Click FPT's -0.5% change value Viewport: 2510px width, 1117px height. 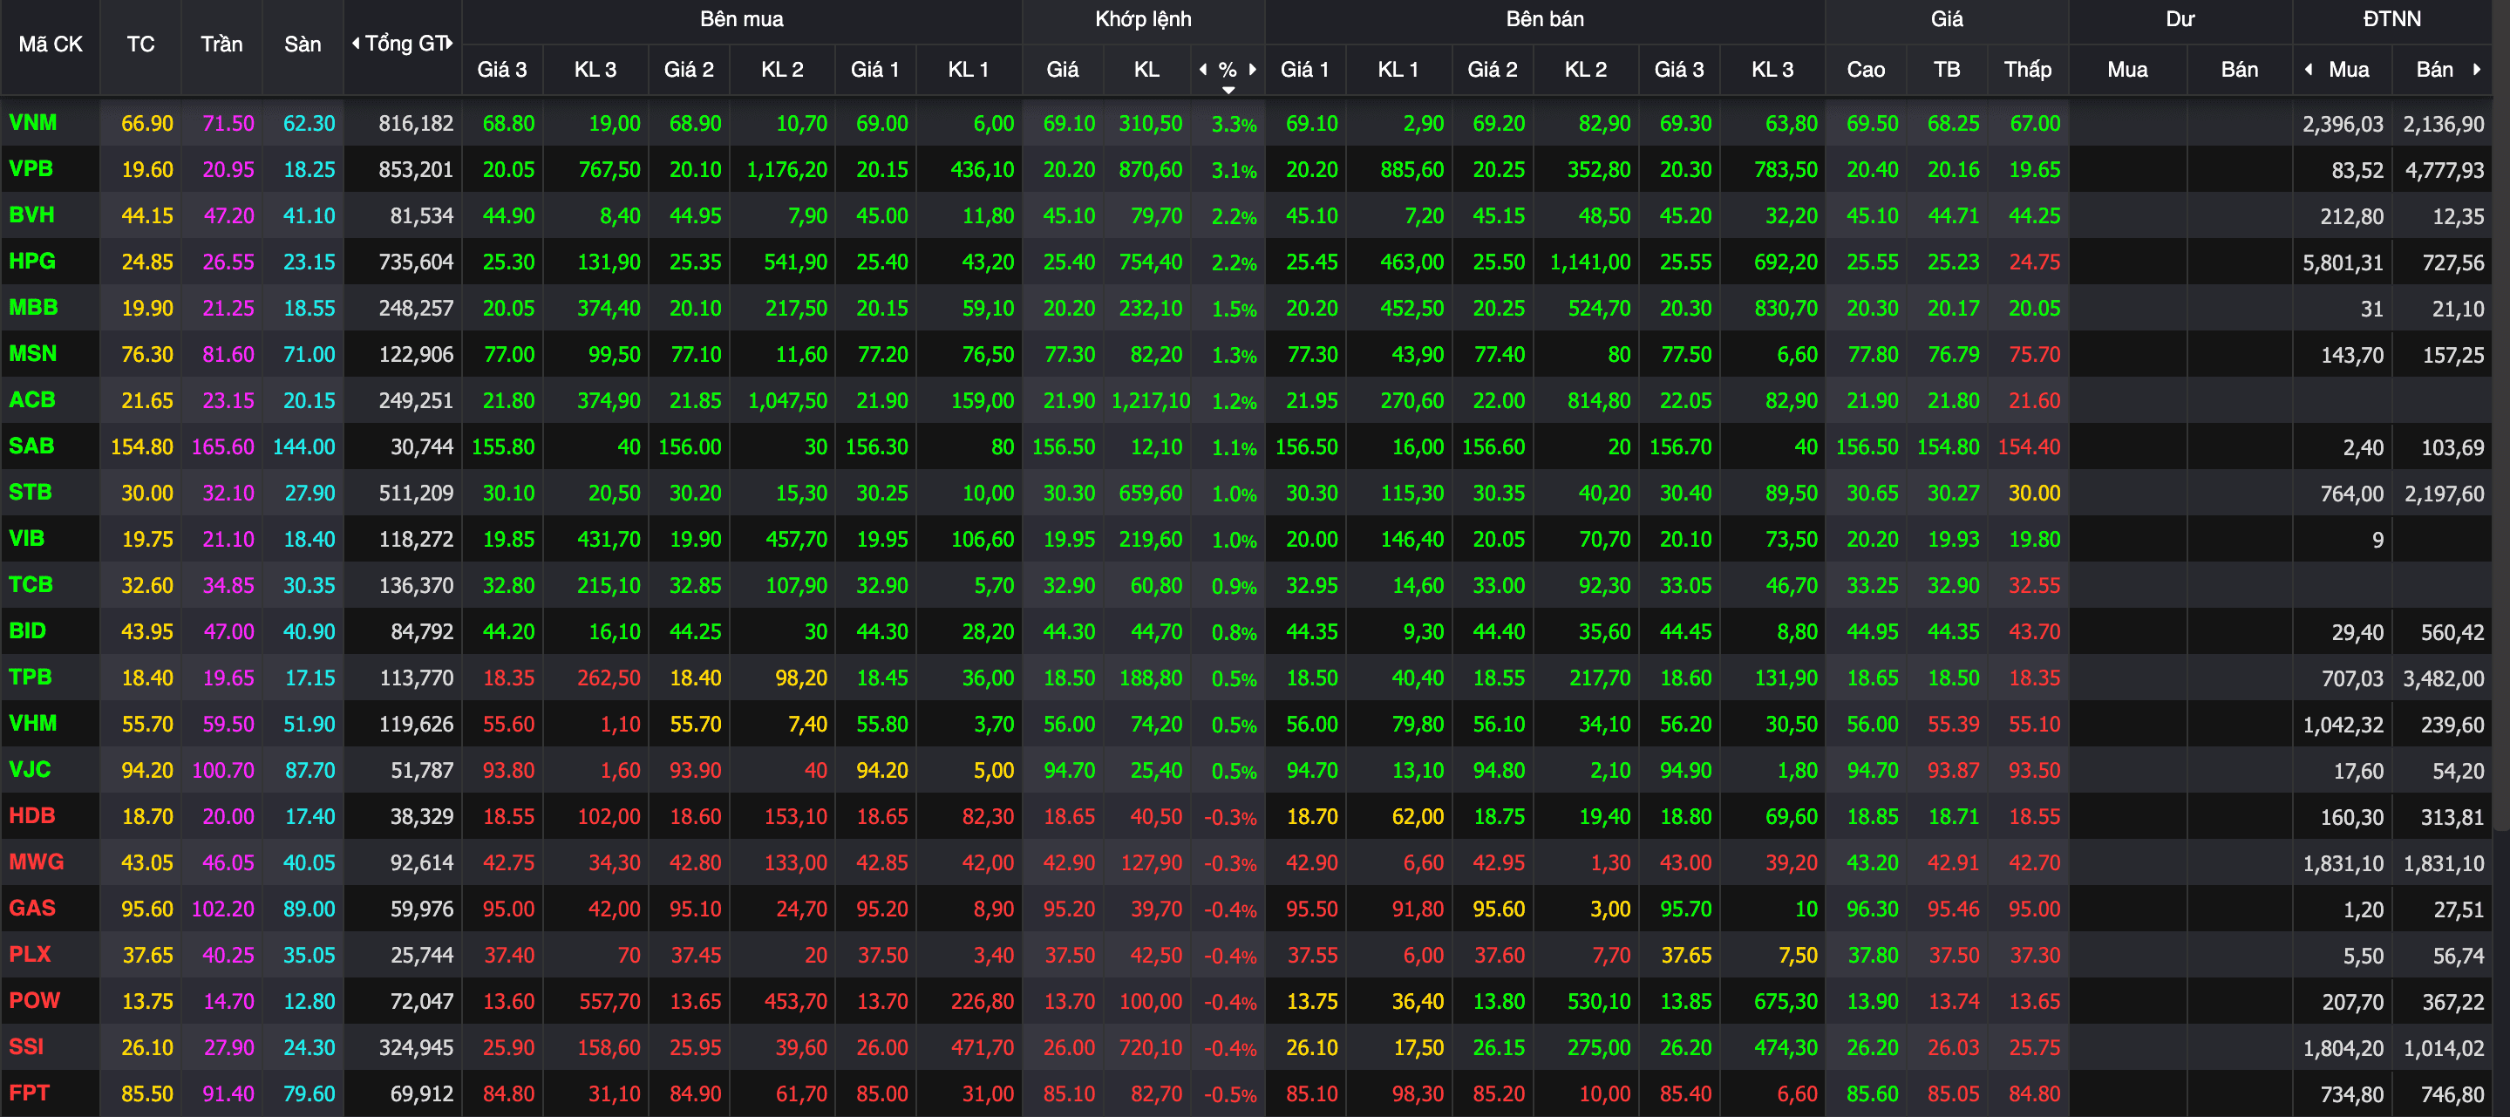[x=1229, y=1094]
